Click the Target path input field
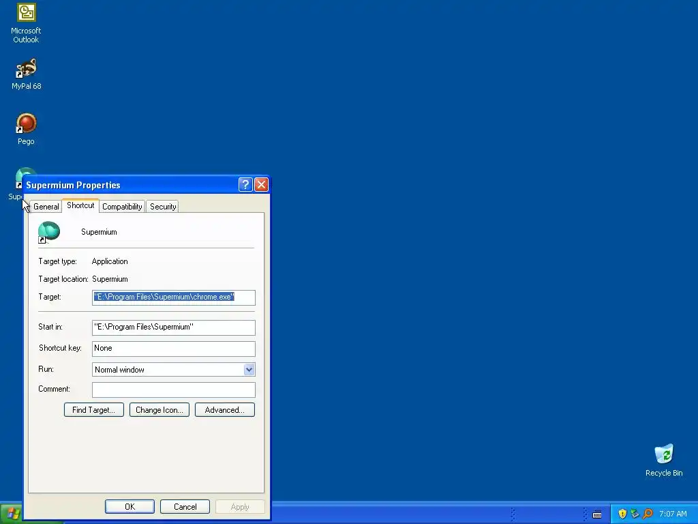 click(174, 297)
